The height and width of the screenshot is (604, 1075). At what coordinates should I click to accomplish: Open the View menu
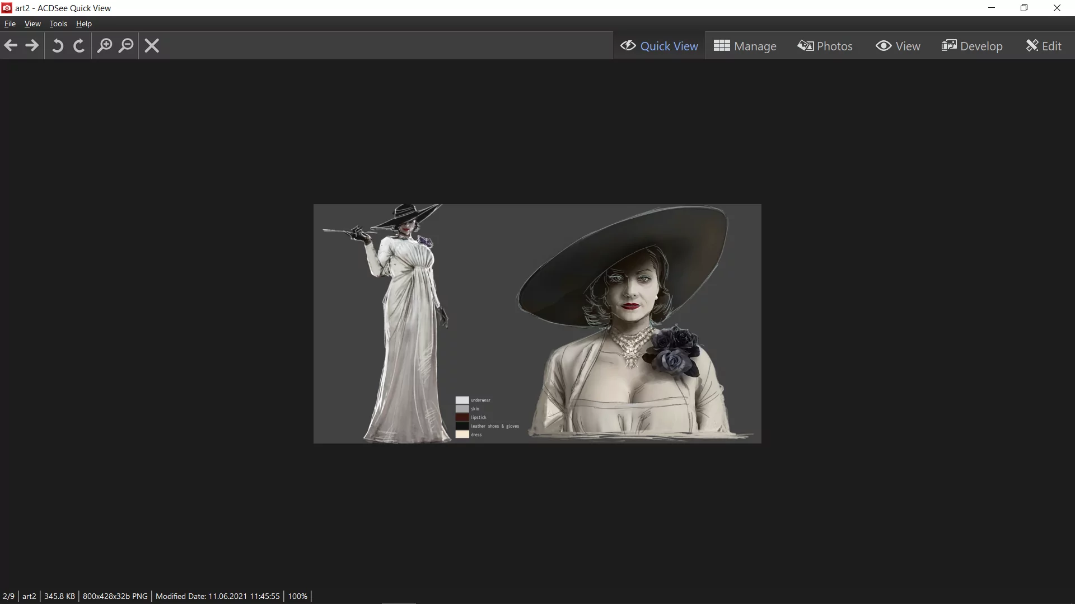pyautogui.click(x=32, y=23)
